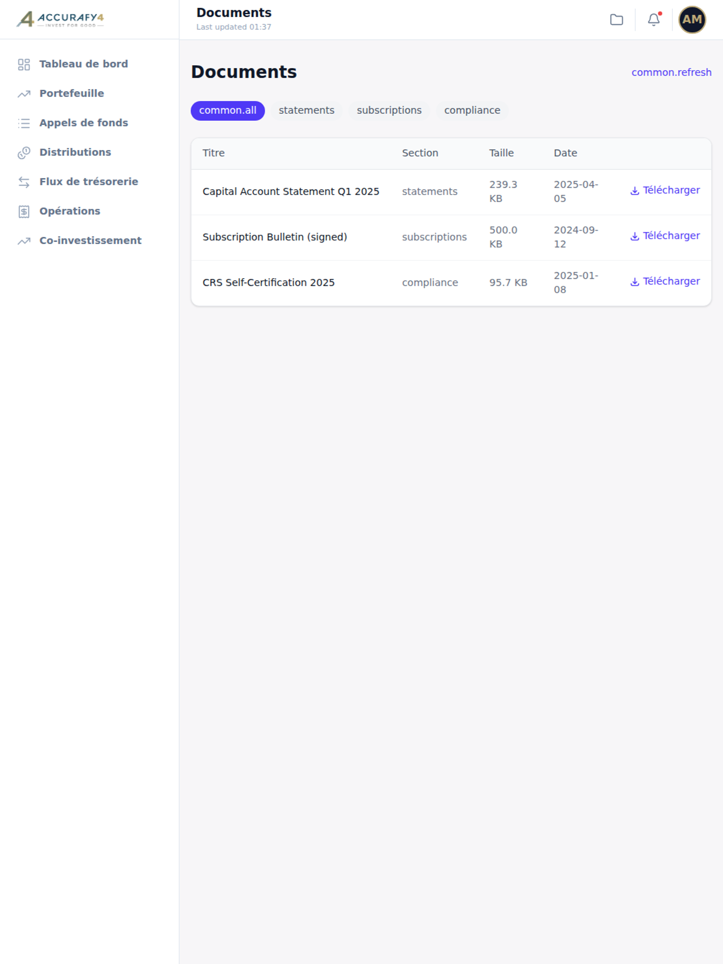Viewport: 723px width, 964px height.
Task: Click subscriptions section cell in second row
Action: [434, 237]
